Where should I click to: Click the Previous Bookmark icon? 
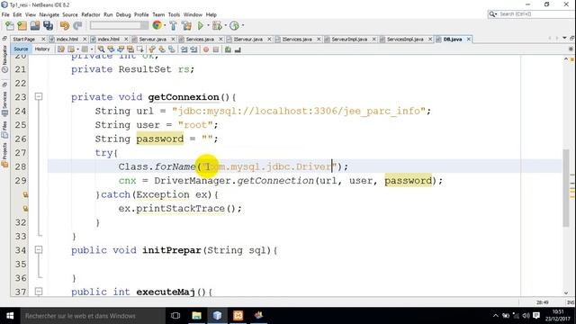152,49
